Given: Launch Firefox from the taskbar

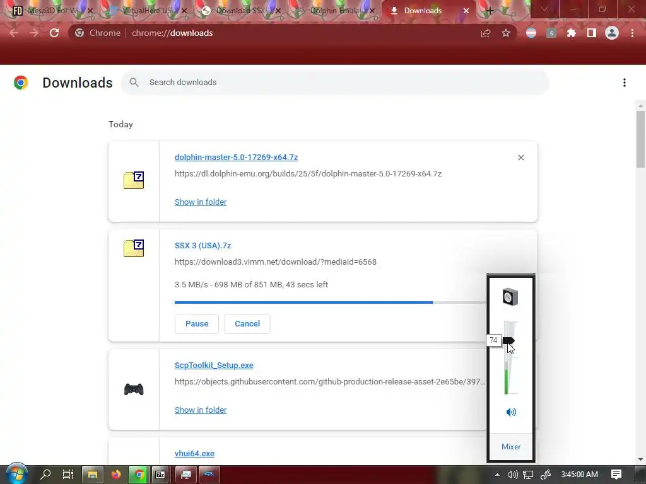Looking at the screenshot, I should (116, 475).
